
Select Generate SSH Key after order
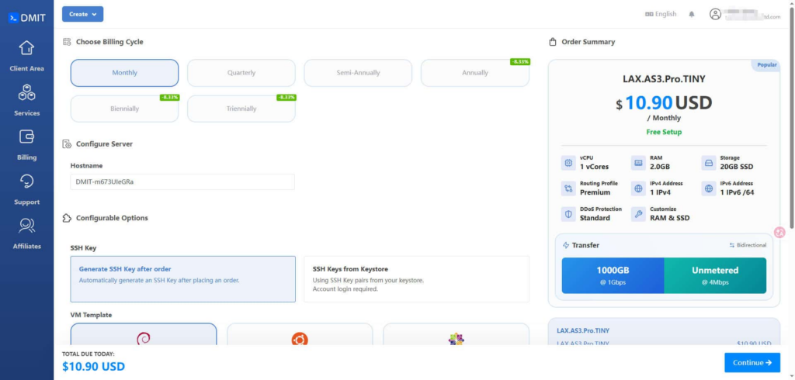[x=182, y=279]
